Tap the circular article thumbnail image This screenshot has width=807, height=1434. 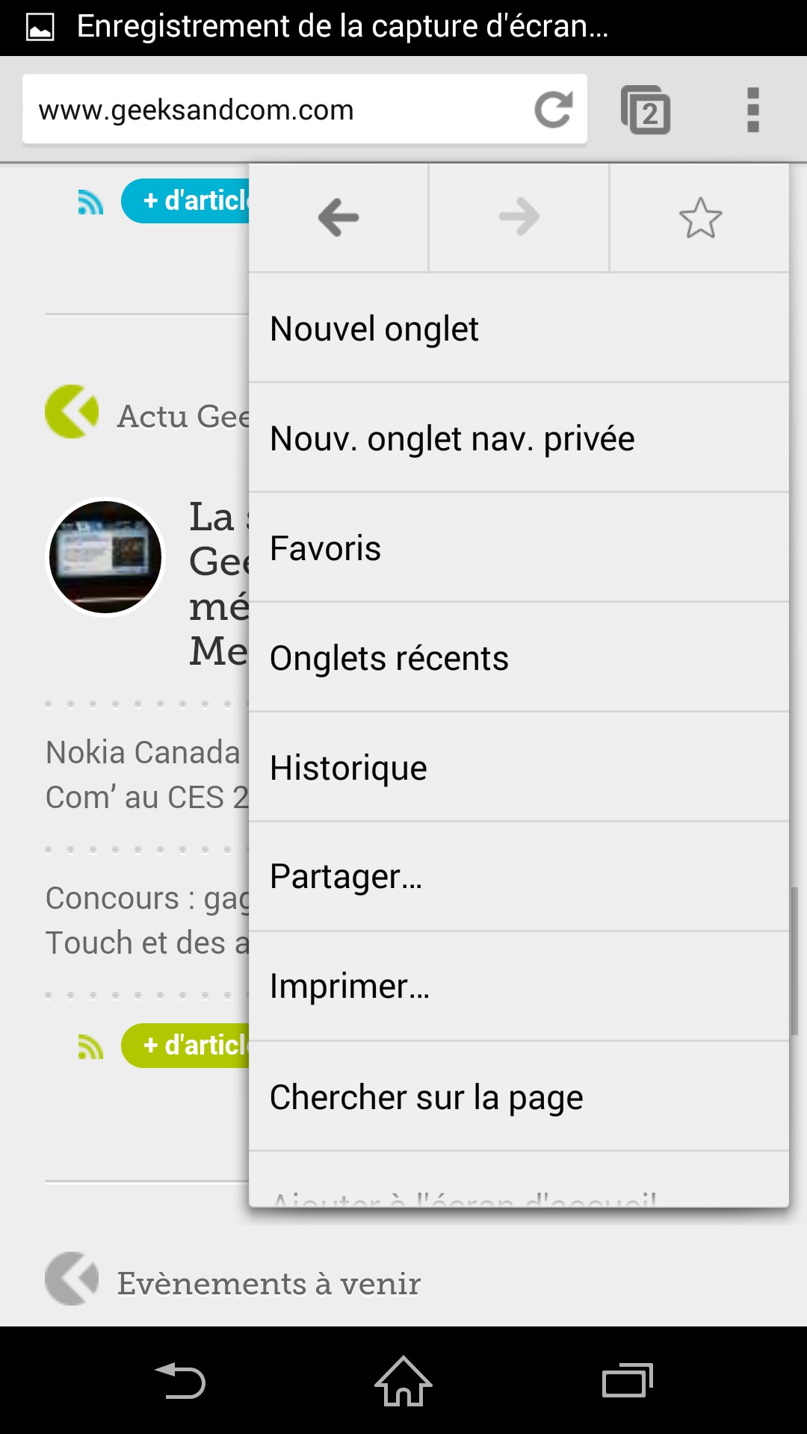point(105,557)
